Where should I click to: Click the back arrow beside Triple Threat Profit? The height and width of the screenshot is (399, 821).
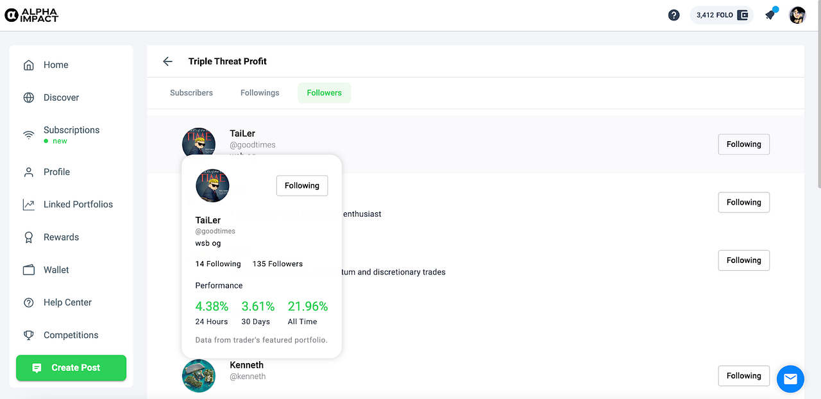pyautogui.click(x=167, y=62)
